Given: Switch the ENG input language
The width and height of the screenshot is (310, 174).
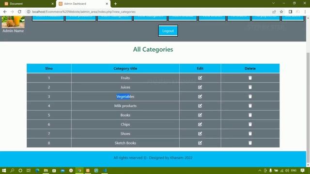Looking at the screenshot, I should [x=294, y=171].
